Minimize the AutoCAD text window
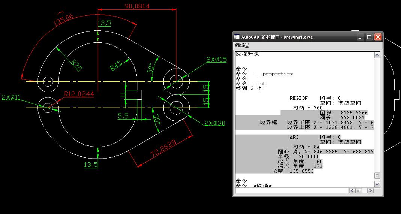The width and height of the screenshot is (401, 214). point(360,37)
